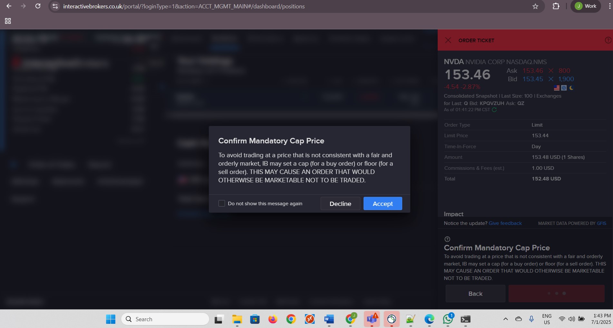Accept the mandatory cap price
This screenshot has height=328, width=613.
(383, 204)
